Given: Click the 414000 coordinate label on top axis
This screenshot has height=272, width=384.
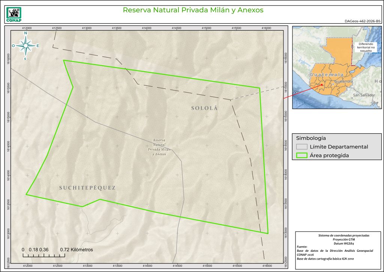Looking at the screenshot, I should pos(147,28).
